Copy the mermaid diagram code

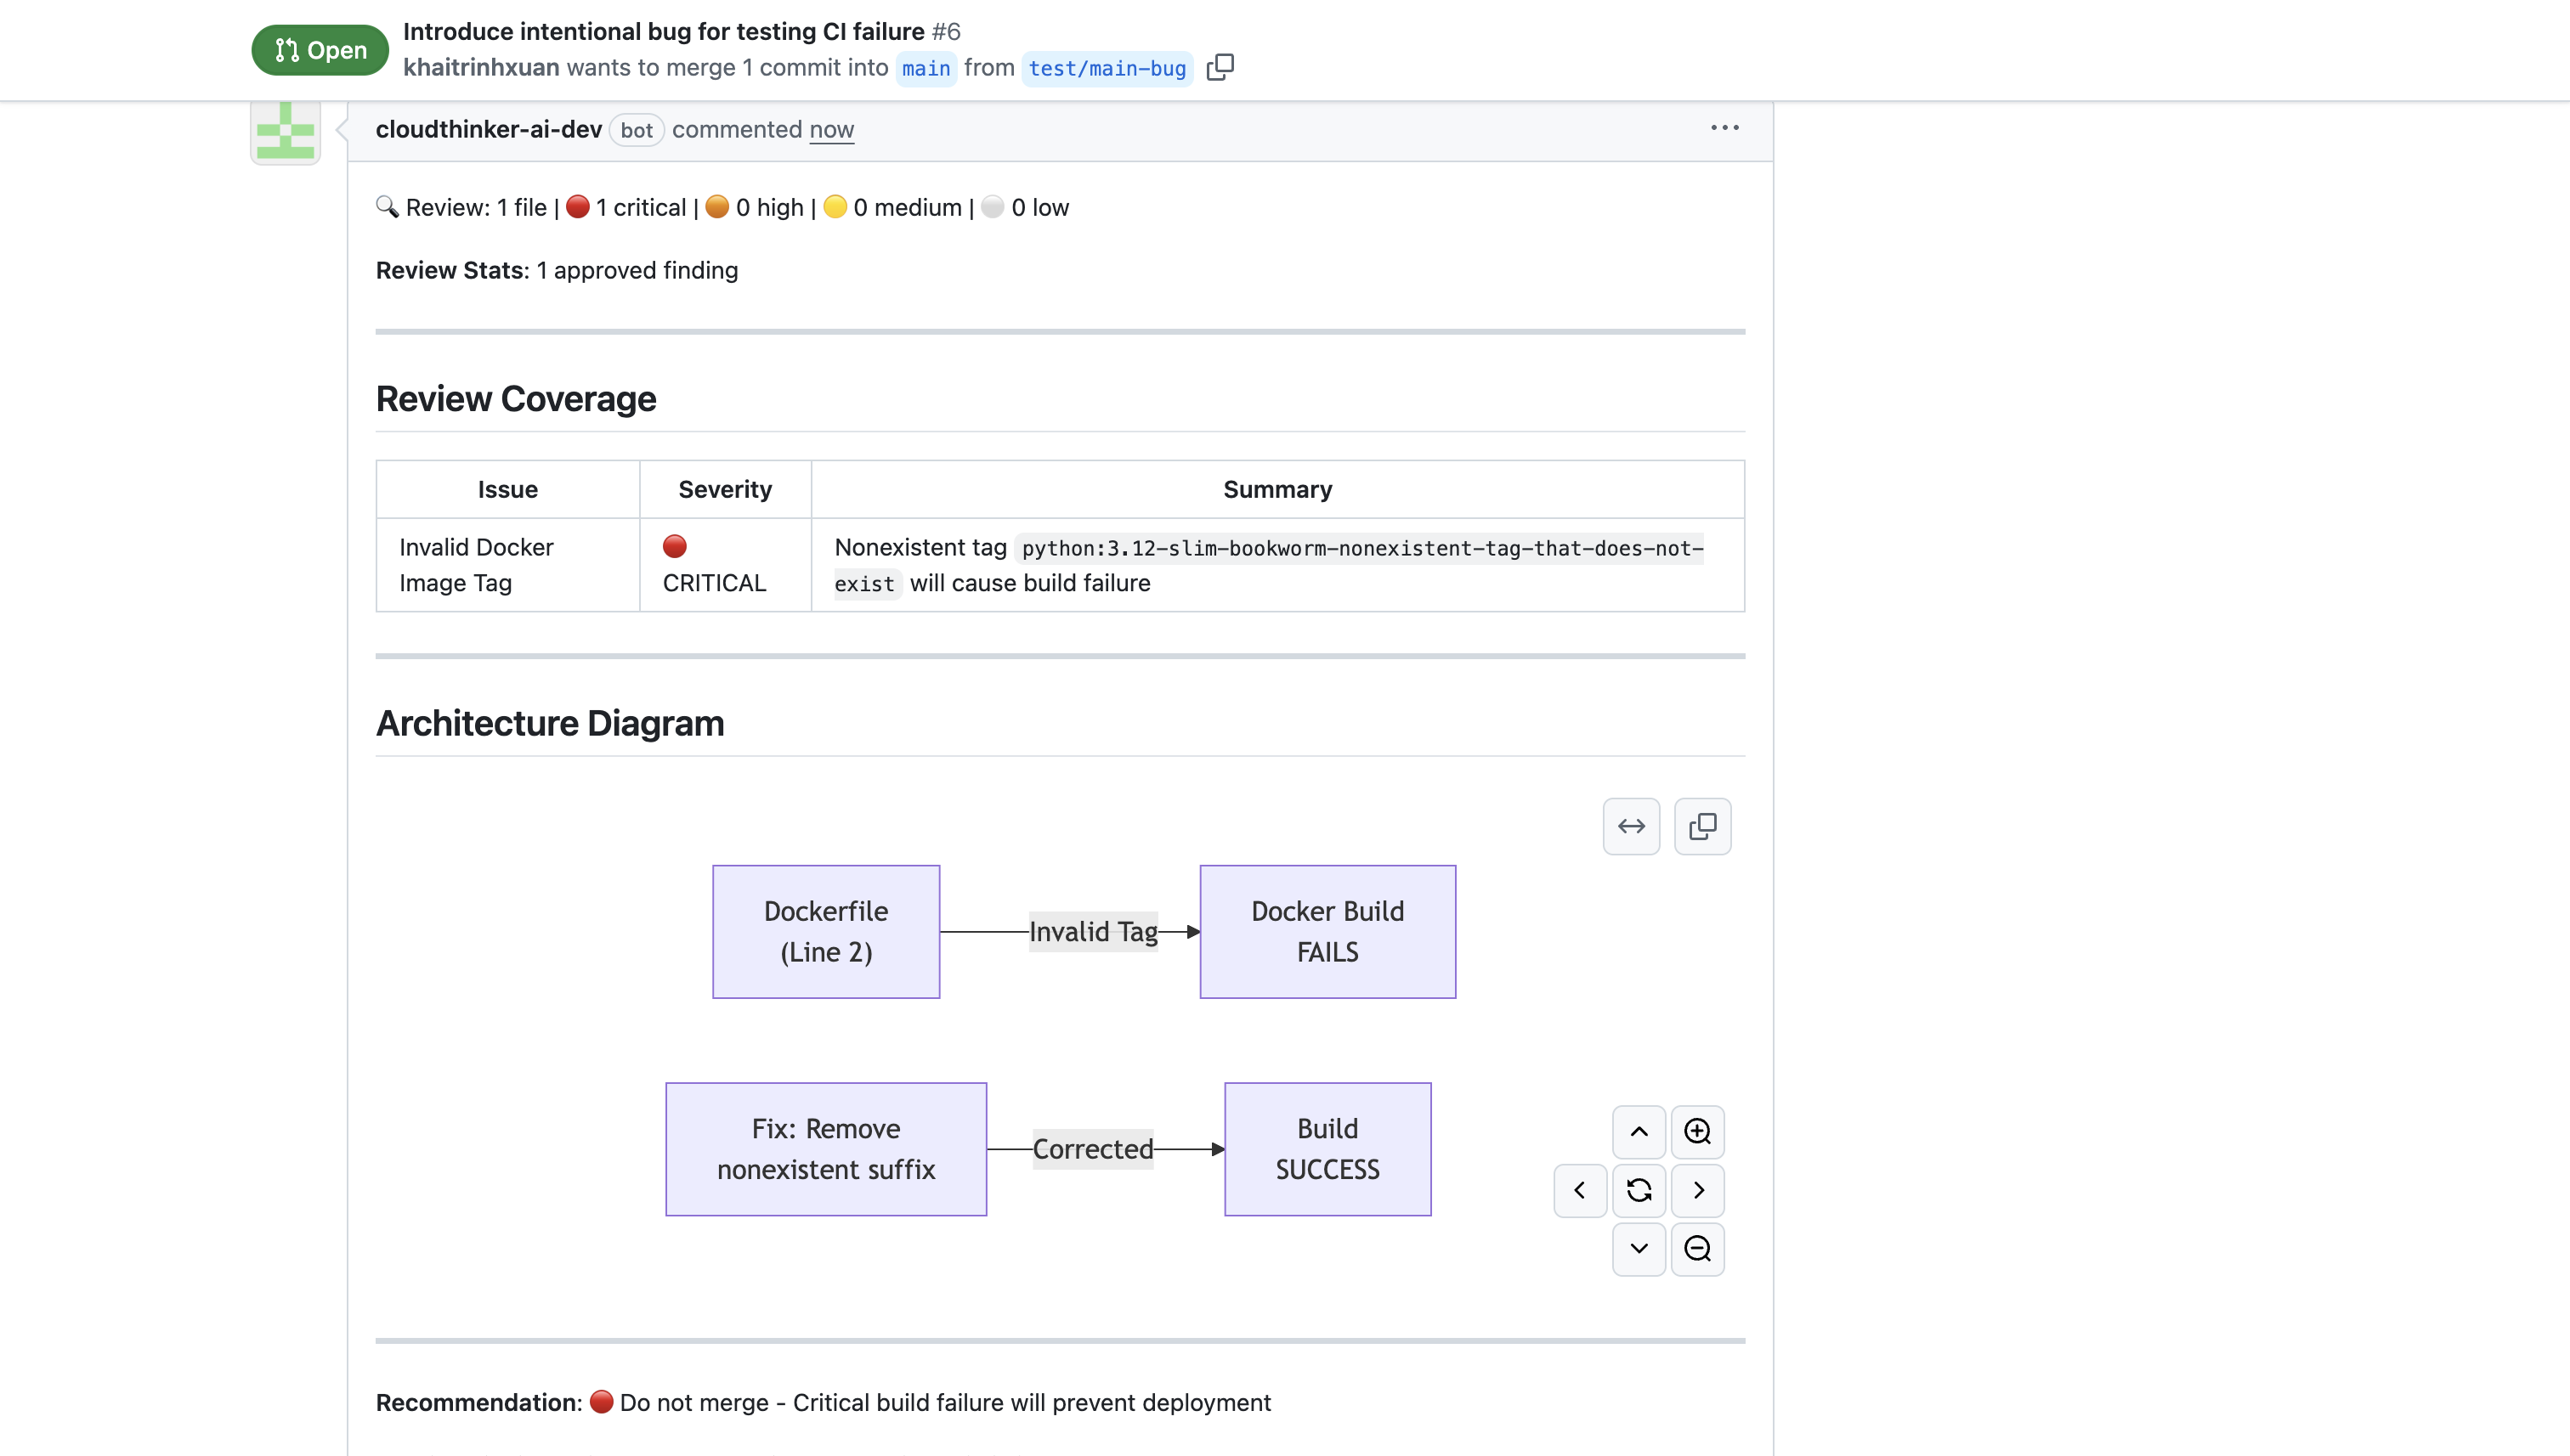tap(1701, 826)
